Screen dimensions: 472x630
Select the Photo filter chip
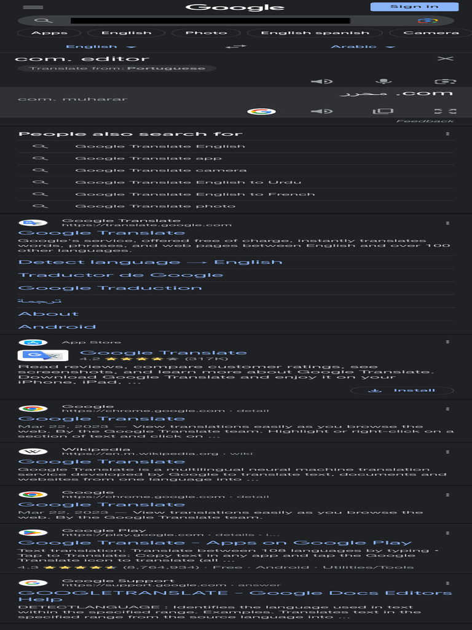206,33
